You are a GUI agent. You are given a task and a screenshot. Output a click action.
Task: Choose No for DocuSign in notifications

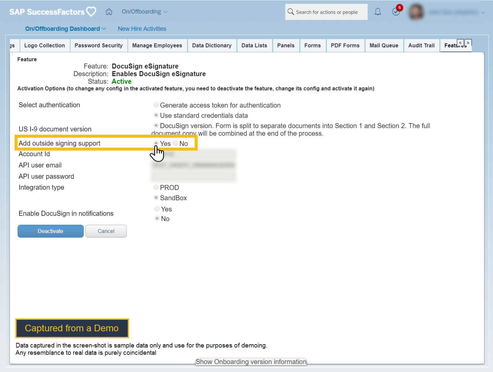point(157,218)
